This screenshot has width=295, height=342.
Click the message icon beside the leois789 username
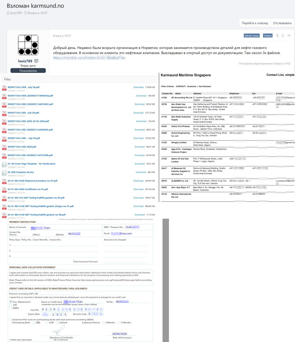coord(36,61)
